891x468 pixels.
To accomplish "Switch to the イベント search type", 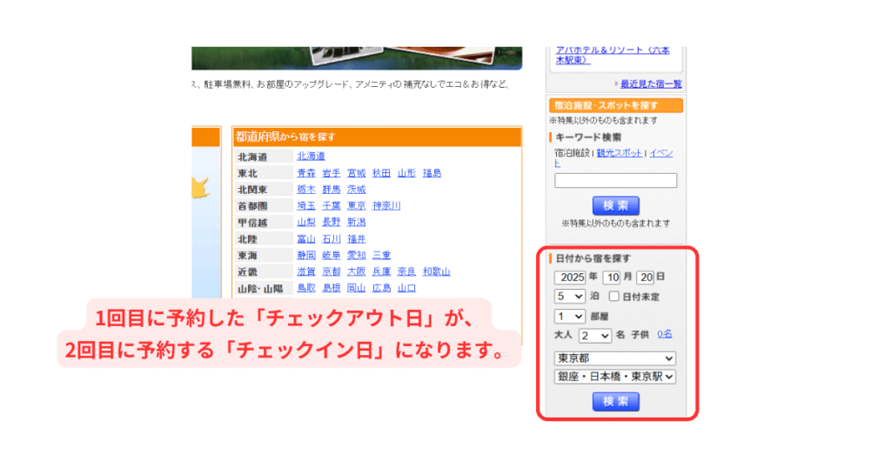I will (x=660, y=153).
